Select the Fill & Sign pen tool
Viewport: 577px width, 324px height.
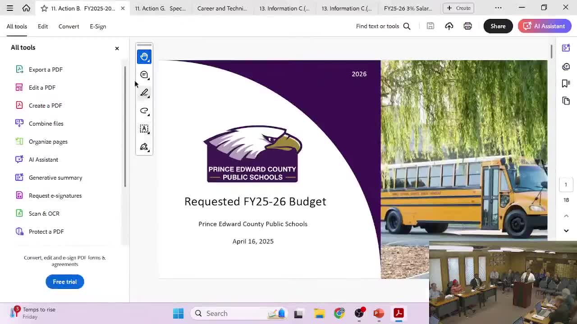pyautogui.click(x=144, y=147)
